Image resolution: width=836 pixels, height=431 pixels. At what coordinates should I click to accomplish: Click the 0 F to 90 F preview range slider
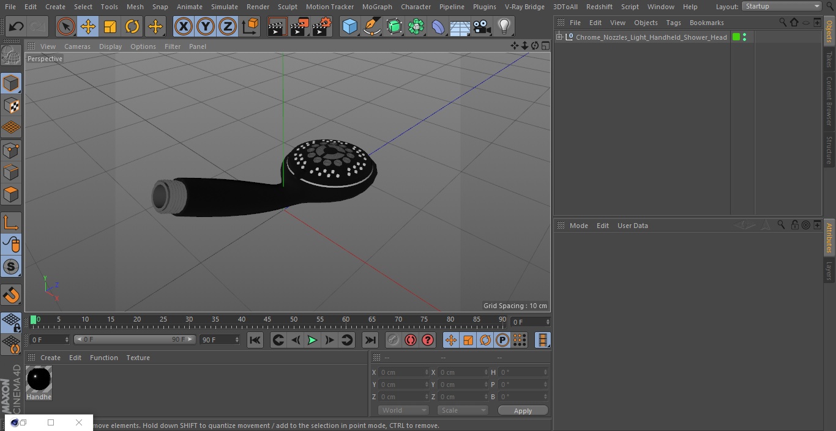point(135,339)
